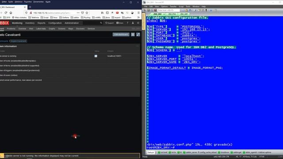Image resolution: width=283 pixels, height=159 pixels.
Task: Switch to Latest data sub-tab
Action: pos(41,29)
